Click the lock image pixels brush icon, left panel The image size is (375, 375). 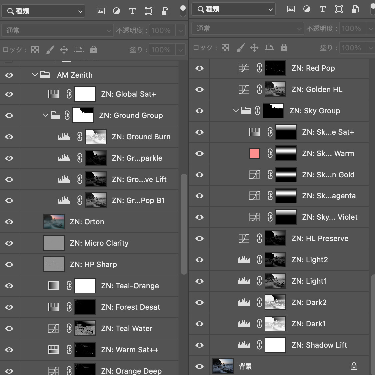pos(50,50)
